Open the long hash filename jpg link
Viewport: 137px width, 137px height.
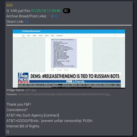point(64,94)
